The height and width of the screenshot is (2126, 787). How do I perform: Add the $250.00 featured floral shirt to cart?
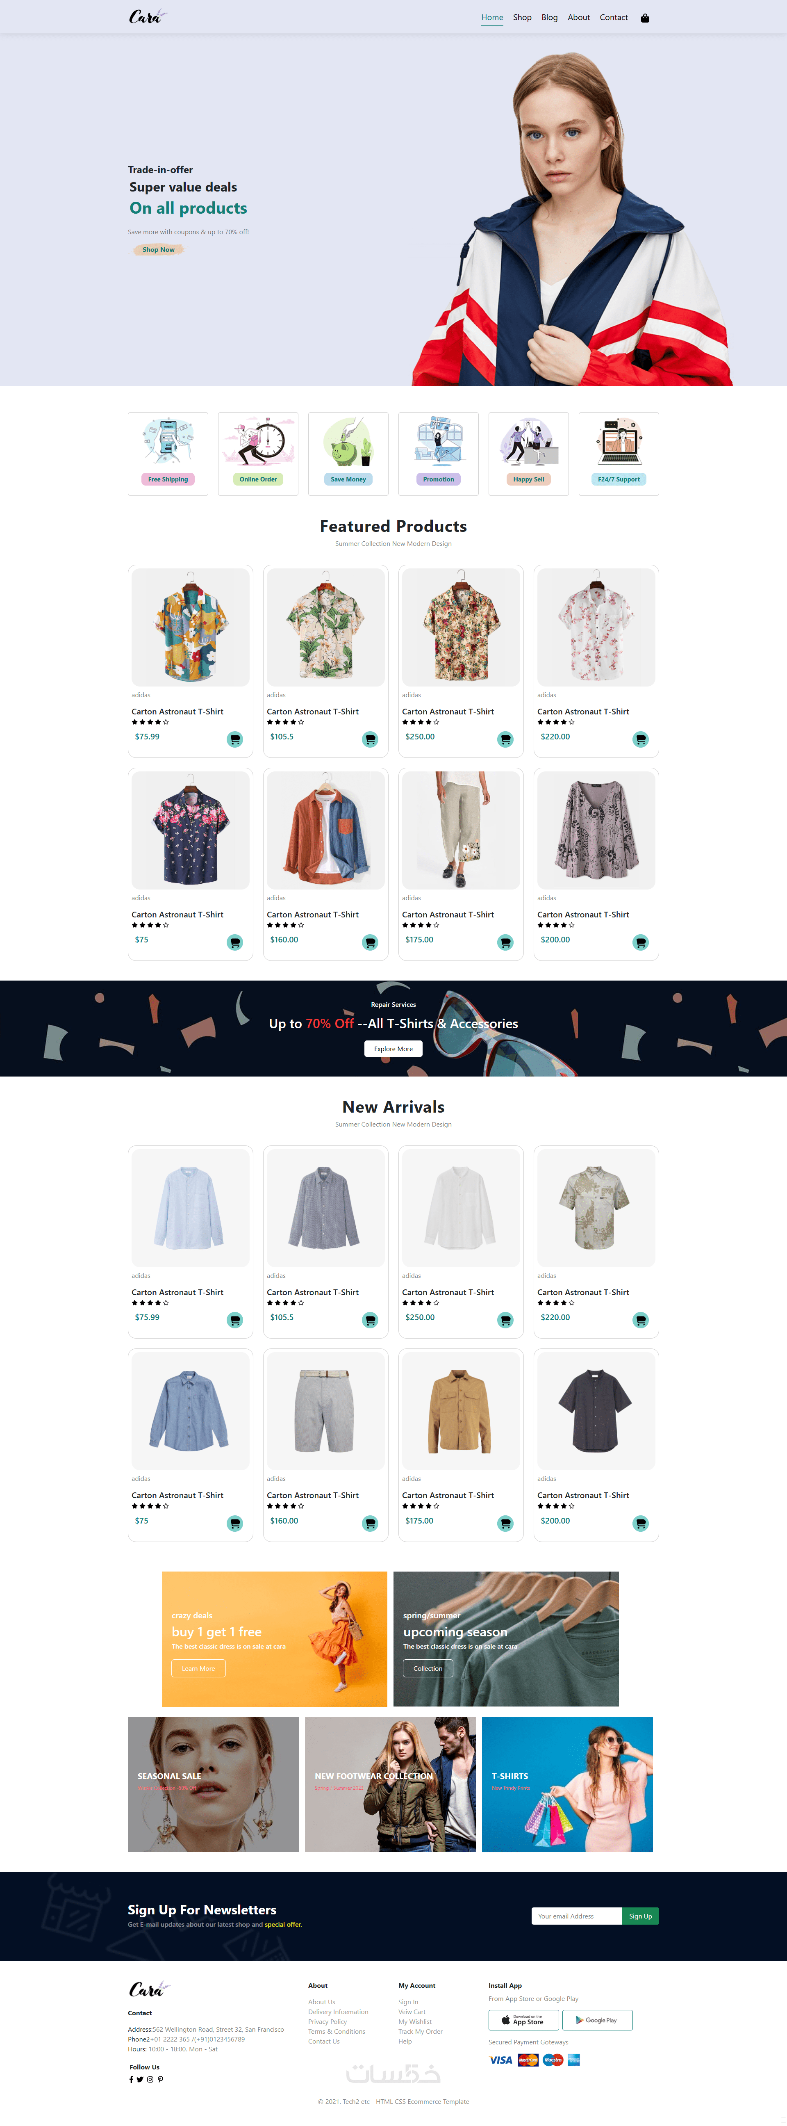[x=506, y=739]
